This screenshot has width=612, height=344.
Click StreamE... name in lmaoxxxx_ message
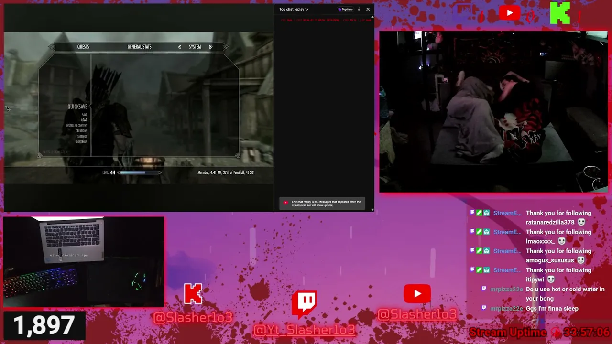pos(507,232)
